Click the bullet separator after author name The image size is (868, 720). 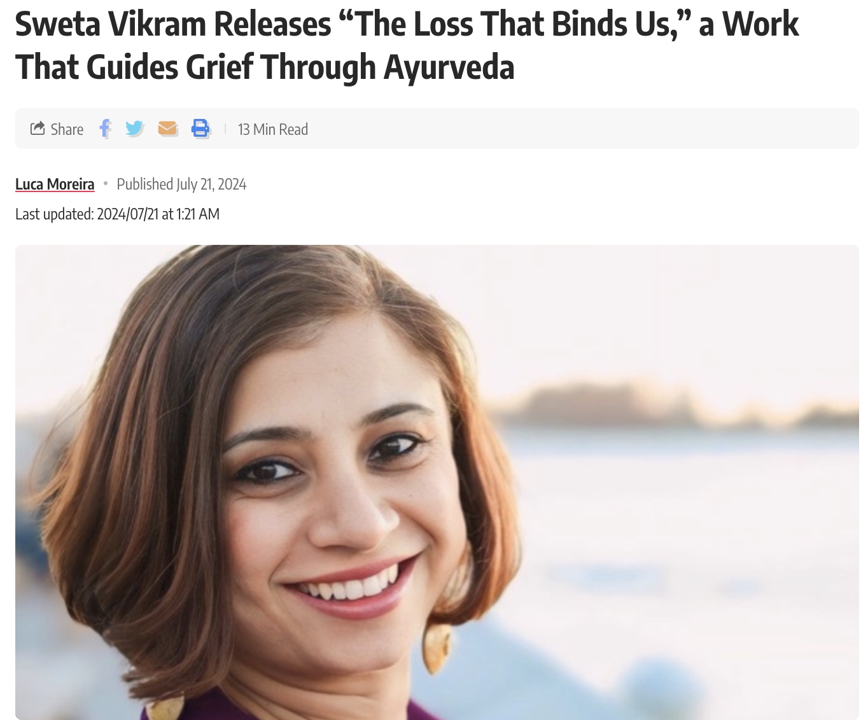pyautogui.click(x=106, y=184)
